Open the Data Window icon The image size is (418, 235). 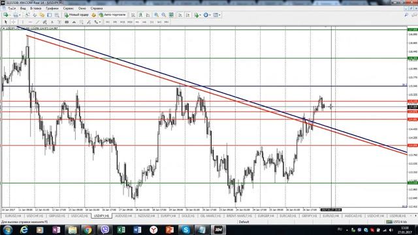35,15
